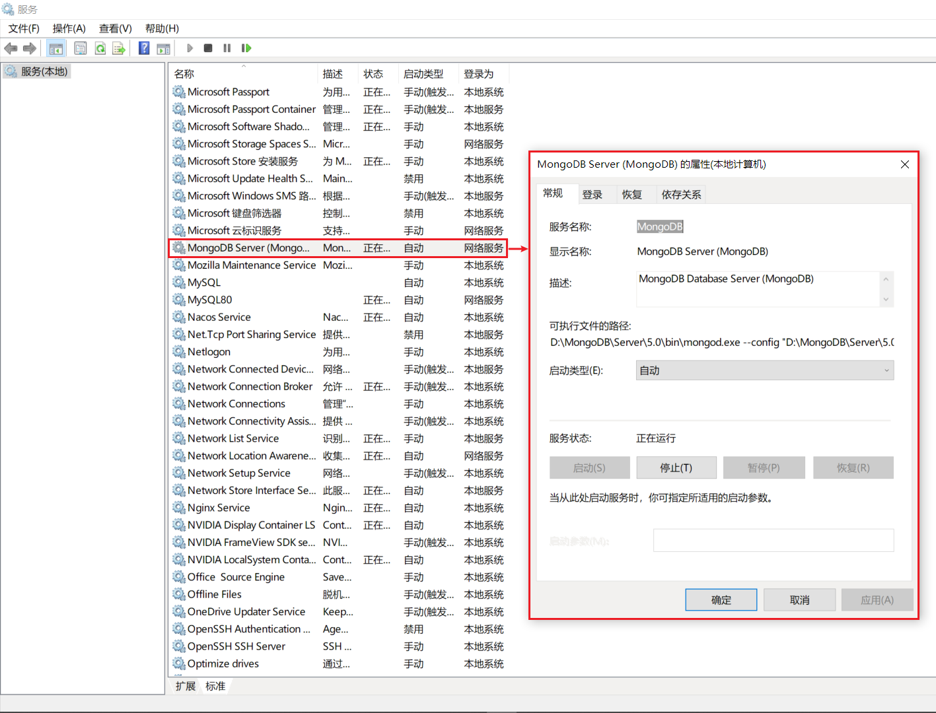The image size is (936, 713).
Task: Click the 启动参数 input field
Action: tap(774, 540)
